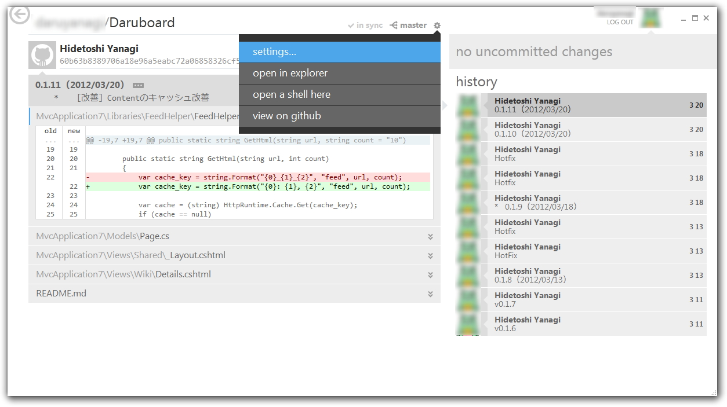
Task: Click the commit hash 60b63b8389706a18e96a5eabc...
Action: coord(149,61)
